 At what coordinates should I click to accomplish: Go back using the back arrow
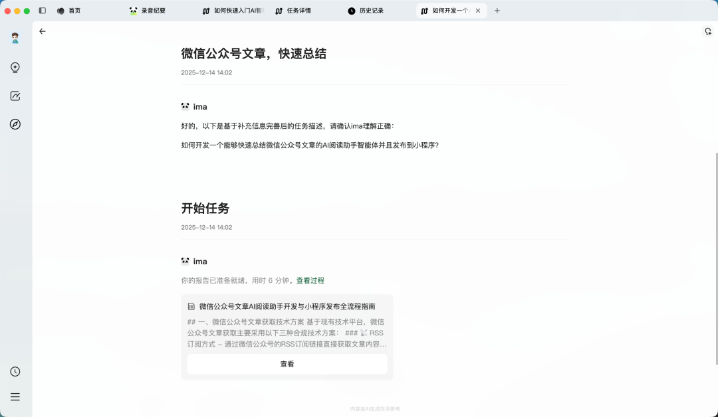pos(43,31)
